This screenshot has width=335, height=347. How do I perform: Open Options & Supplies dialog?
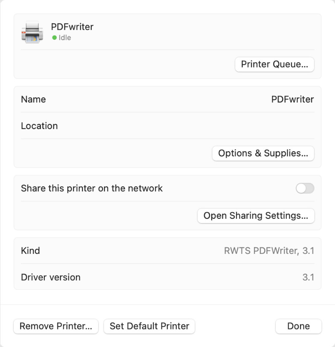(263, 153)
